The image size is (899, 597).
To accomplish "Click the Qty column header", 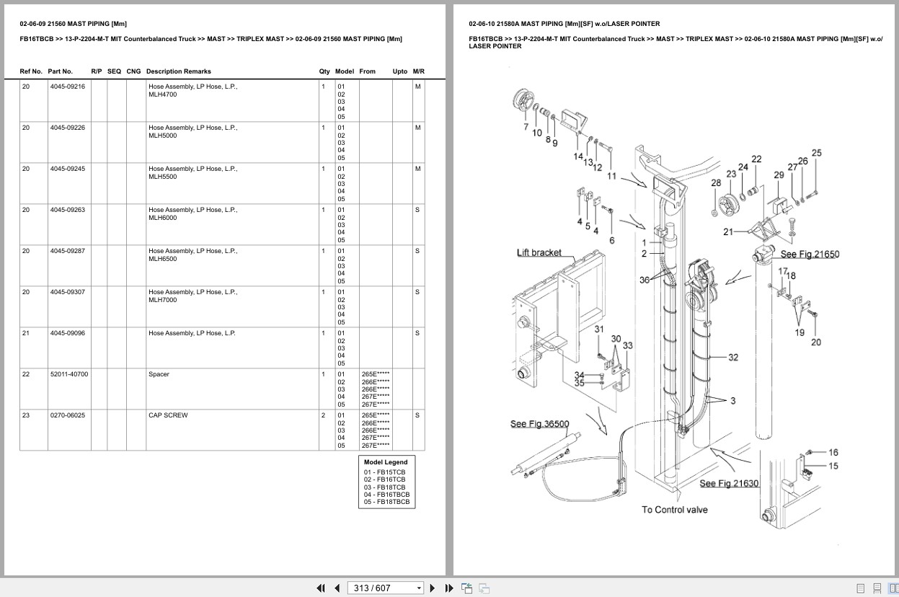I will [324, 71].
